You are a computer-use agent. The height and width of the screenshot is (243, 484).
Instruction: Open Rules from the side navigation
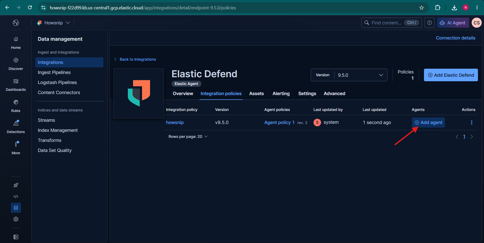pos(16,106)
